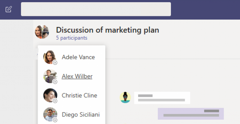This screenshot has width=240, height=124.
Task: Select the Alex Wilber name link
Action: click(x=77, y=76)
